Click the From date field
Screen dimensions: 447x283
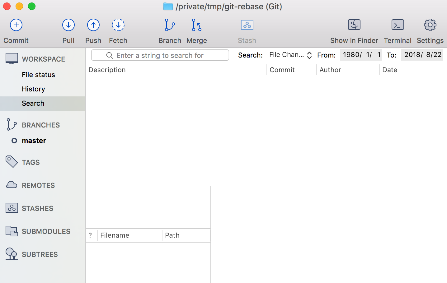(x=361, y=55)
